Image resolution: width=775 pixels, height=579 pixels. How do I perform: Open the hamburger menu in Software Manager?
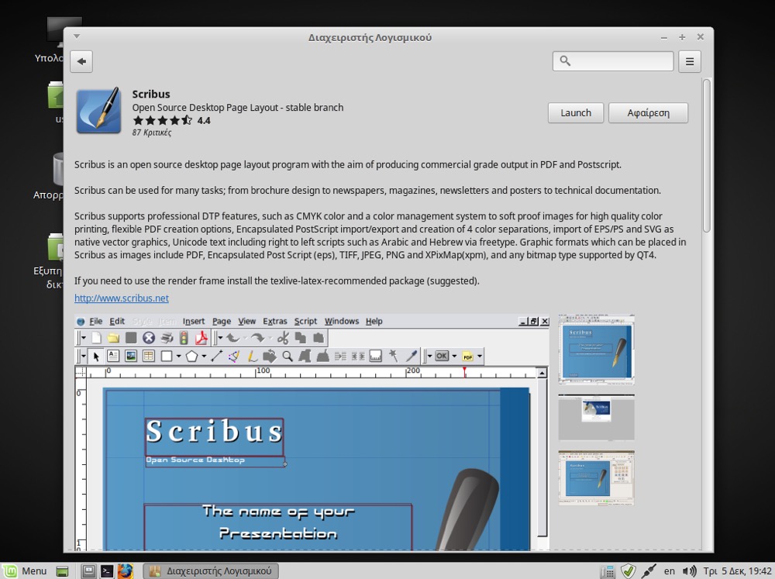690,61
